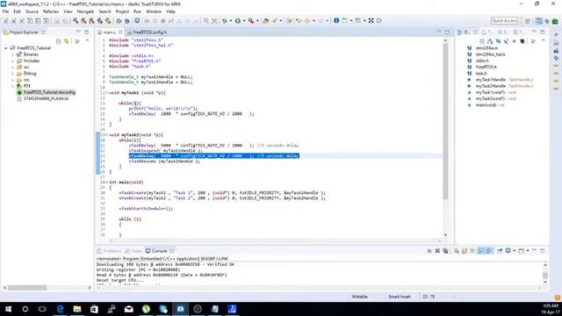This screenshot has width=562, height=316.
Task: Open the Edit menu
Action: [17, 11]
